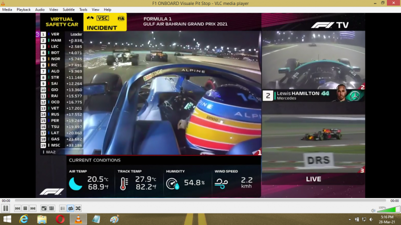The image size is (401, 225).
Task: Open the taskbar clock showing 5:16 PM
Action: 387,219
